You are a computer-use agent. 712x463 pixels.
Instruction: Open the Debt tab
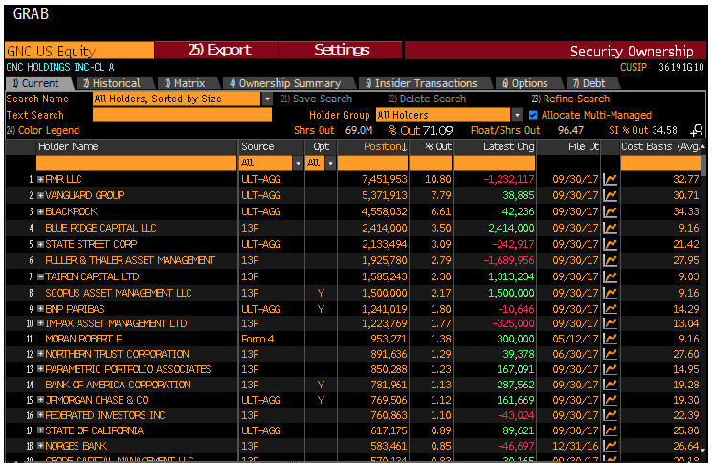(590, 83)
